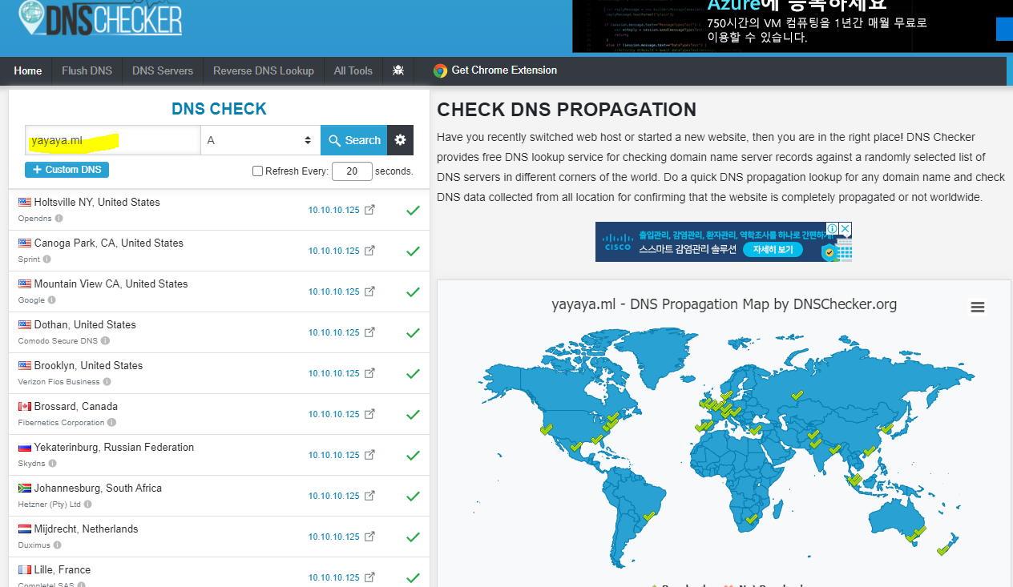Select 'Brossard, Canada' location text
The height and width of the screenshot is (587, 1013).
tap(76, 406)
